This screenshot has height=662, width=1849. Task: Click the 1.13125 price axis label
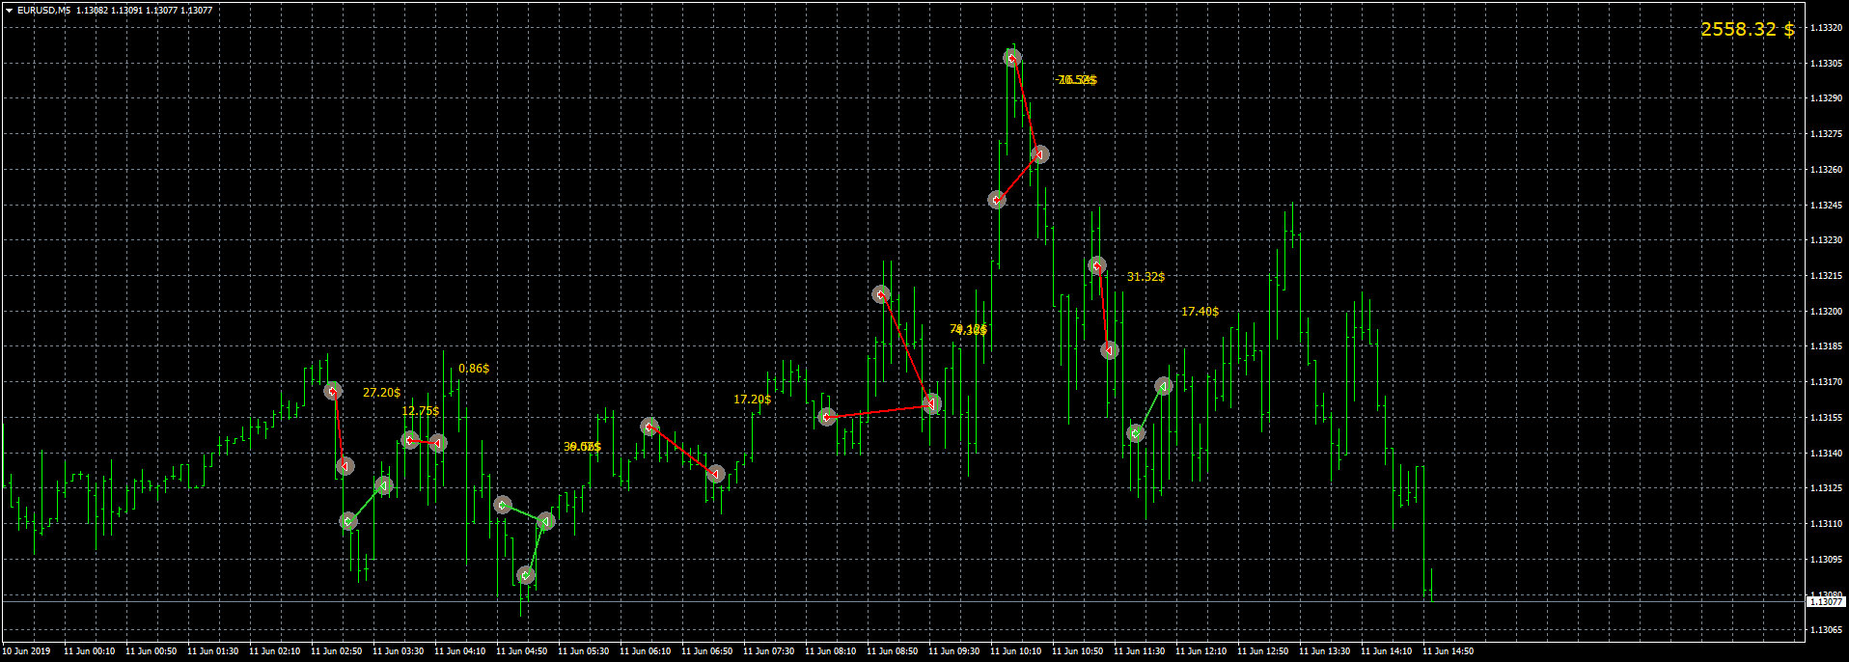[1825, 488]
